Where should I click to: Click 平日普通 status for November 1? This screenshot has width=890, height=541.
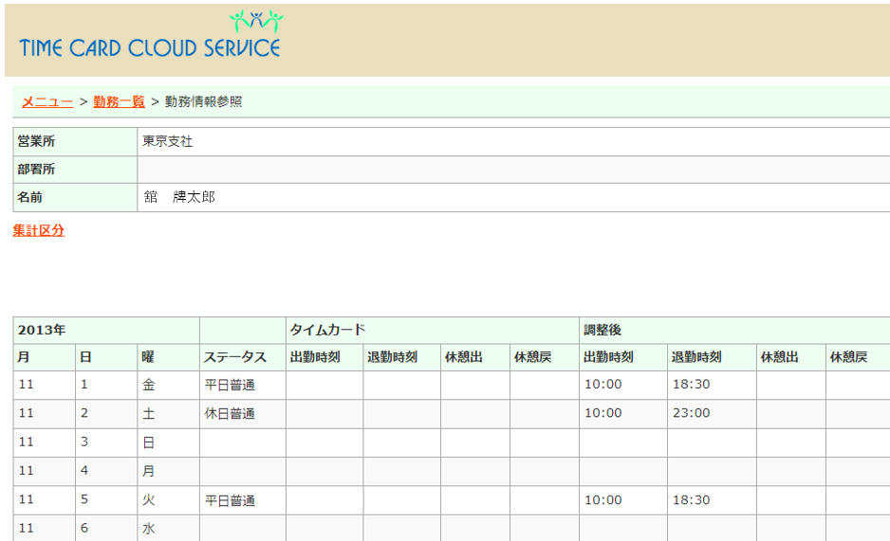[x=230, y=386]
